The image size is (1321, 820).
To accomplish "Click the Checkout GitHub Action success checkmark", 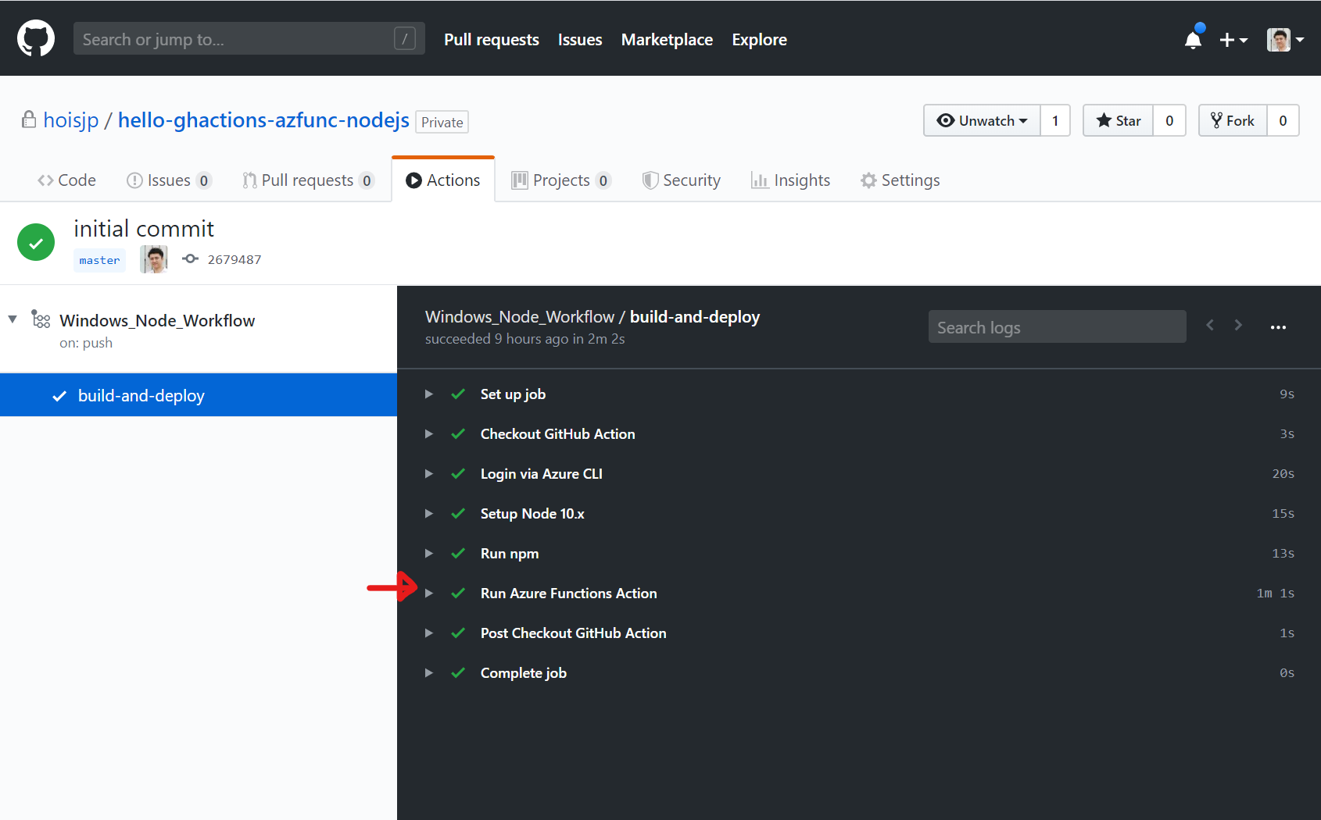I will coord(458,434).
